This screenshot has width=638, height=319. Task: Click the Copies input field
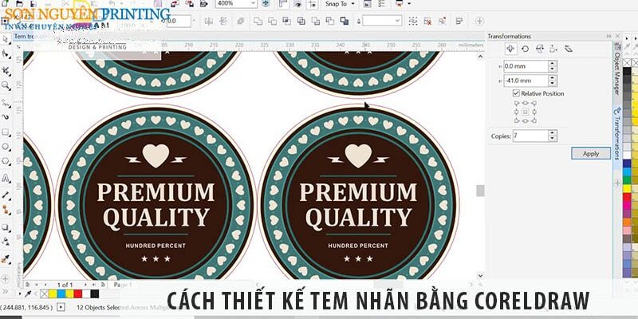pyautogui.click(x=530, y=136)
